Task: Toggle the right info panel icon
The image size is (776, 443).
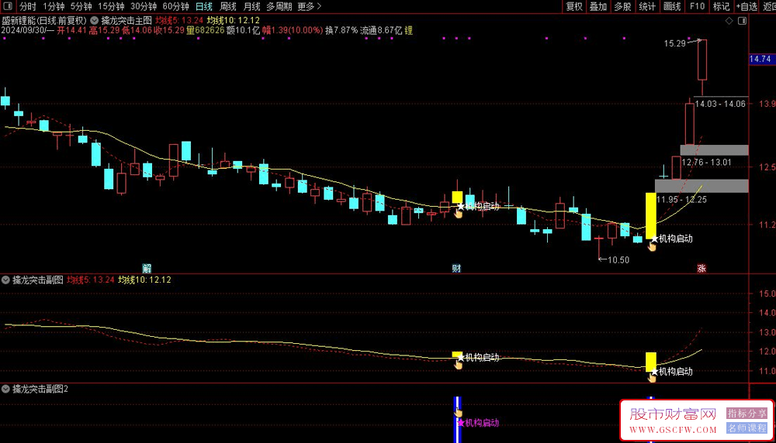Action: [x=743, y=21]
